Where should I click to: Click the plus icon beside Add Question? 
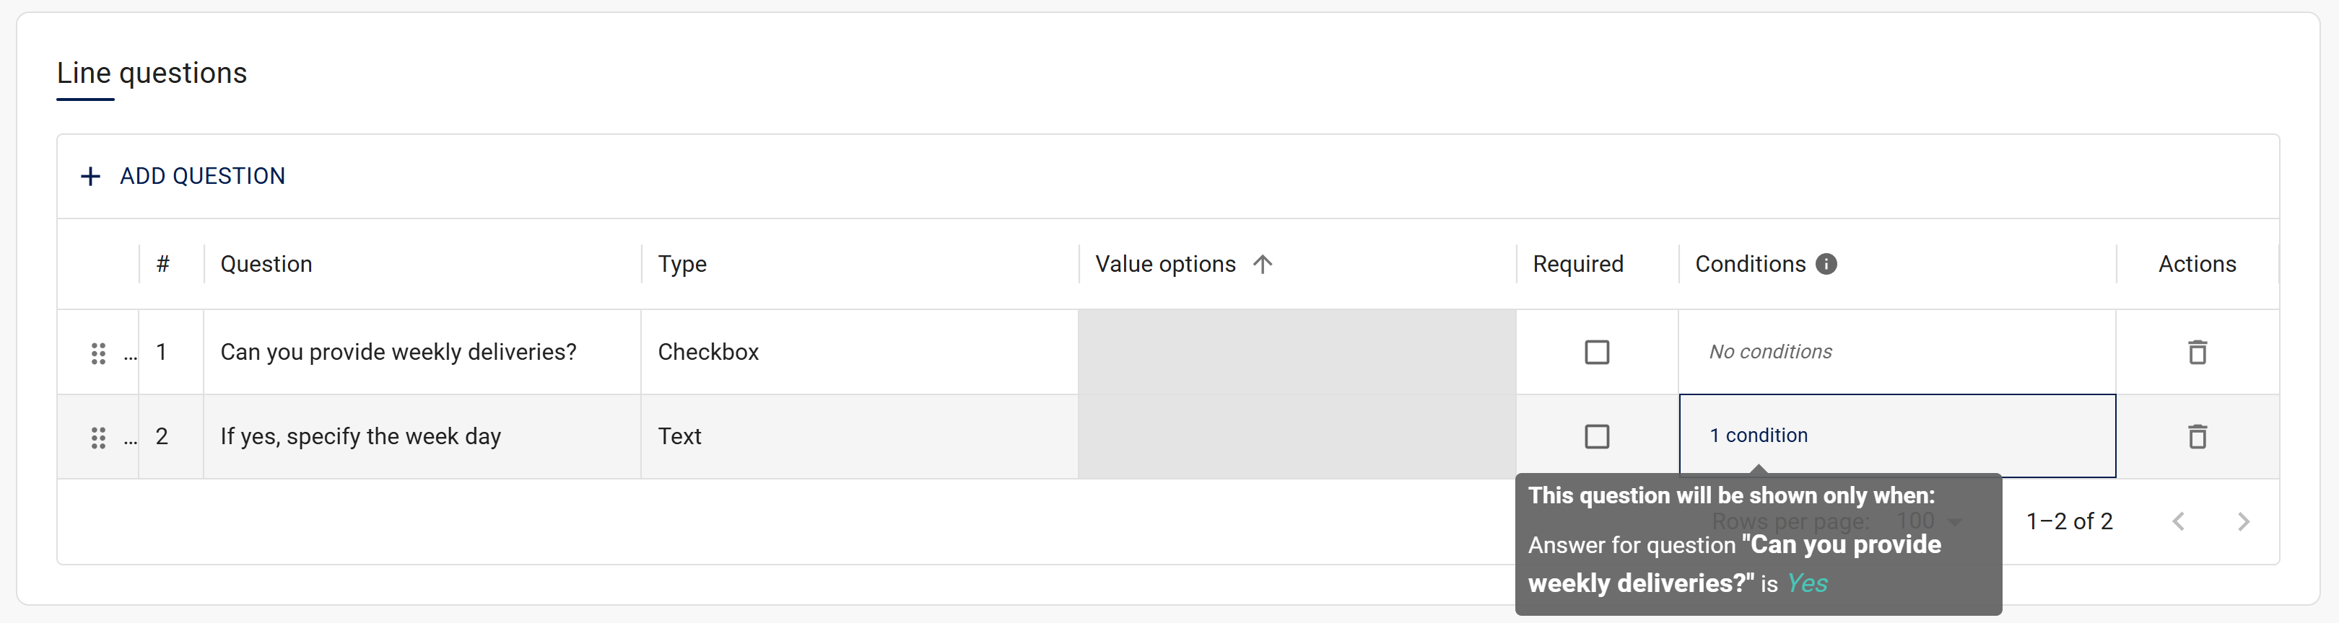pos(90,176)
